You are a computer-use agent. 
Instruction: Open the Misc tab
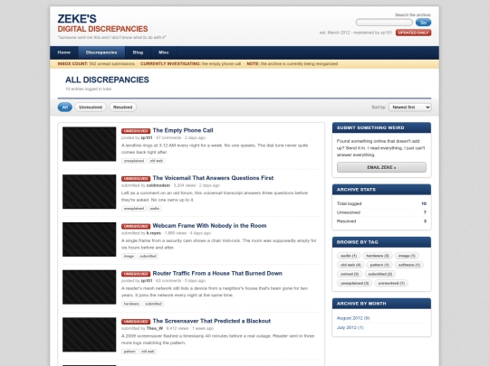(x=164, y=52)
